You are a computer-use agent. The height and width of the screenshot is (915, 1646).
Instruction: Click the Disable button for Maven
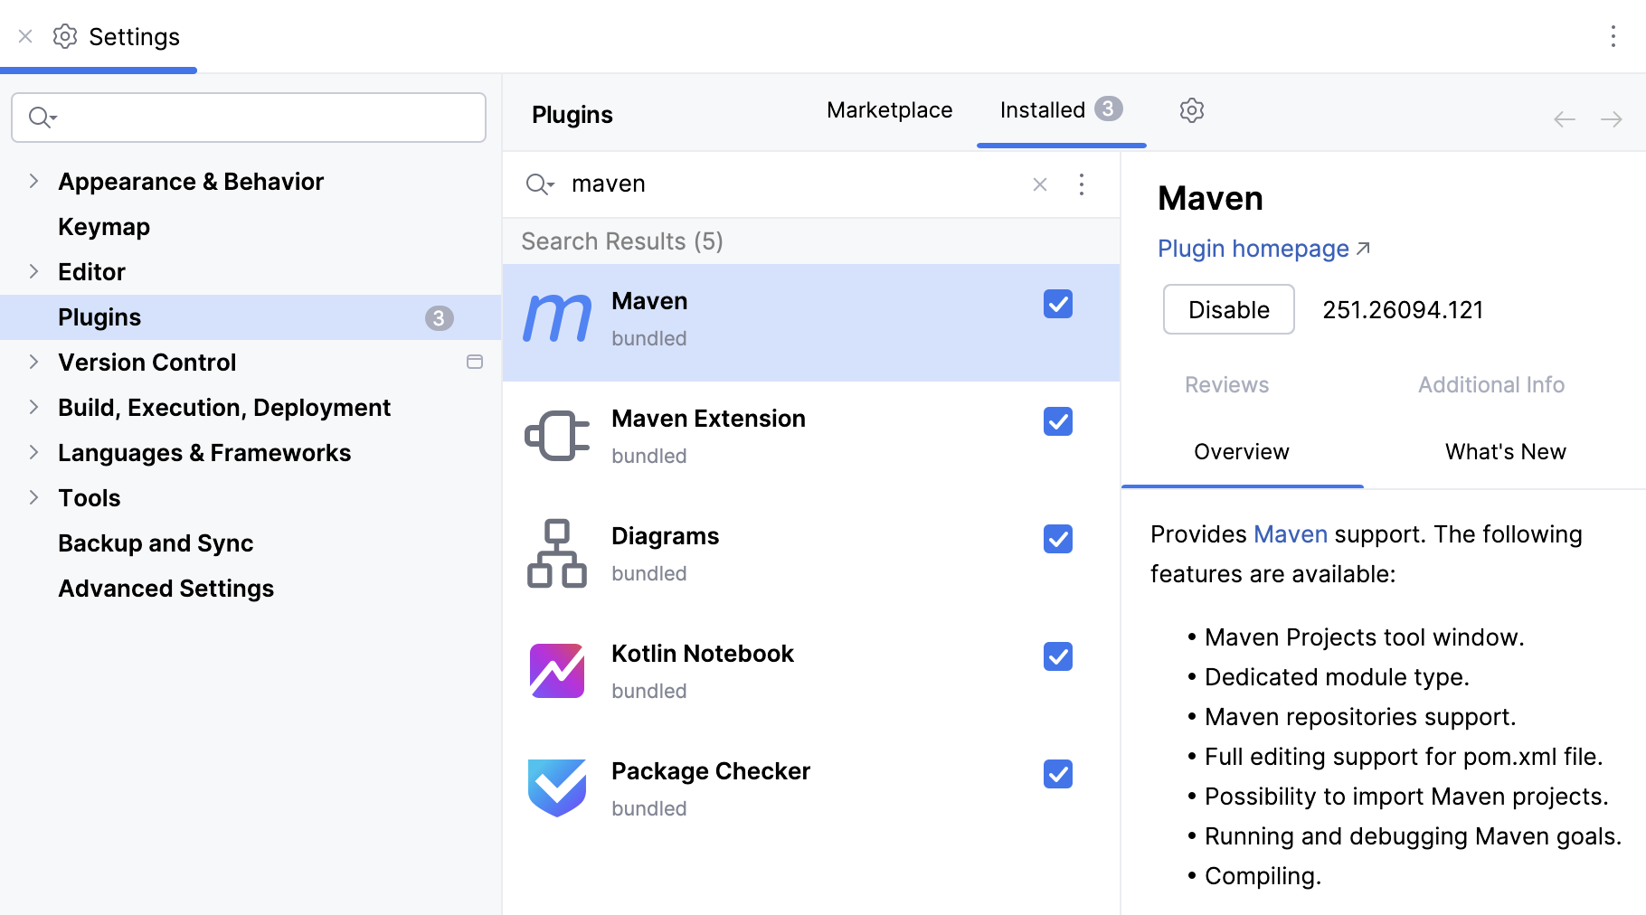(x=1228, y=309)
